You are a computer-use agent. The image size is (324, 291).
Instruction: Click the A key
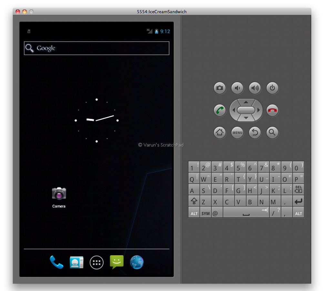click(194, 189)
